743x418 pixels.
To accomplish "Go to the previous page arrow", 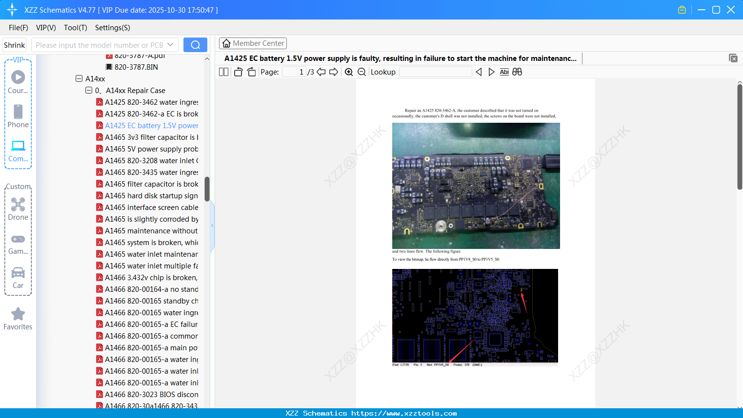I will pyautogui.click(x=321, y=72).
